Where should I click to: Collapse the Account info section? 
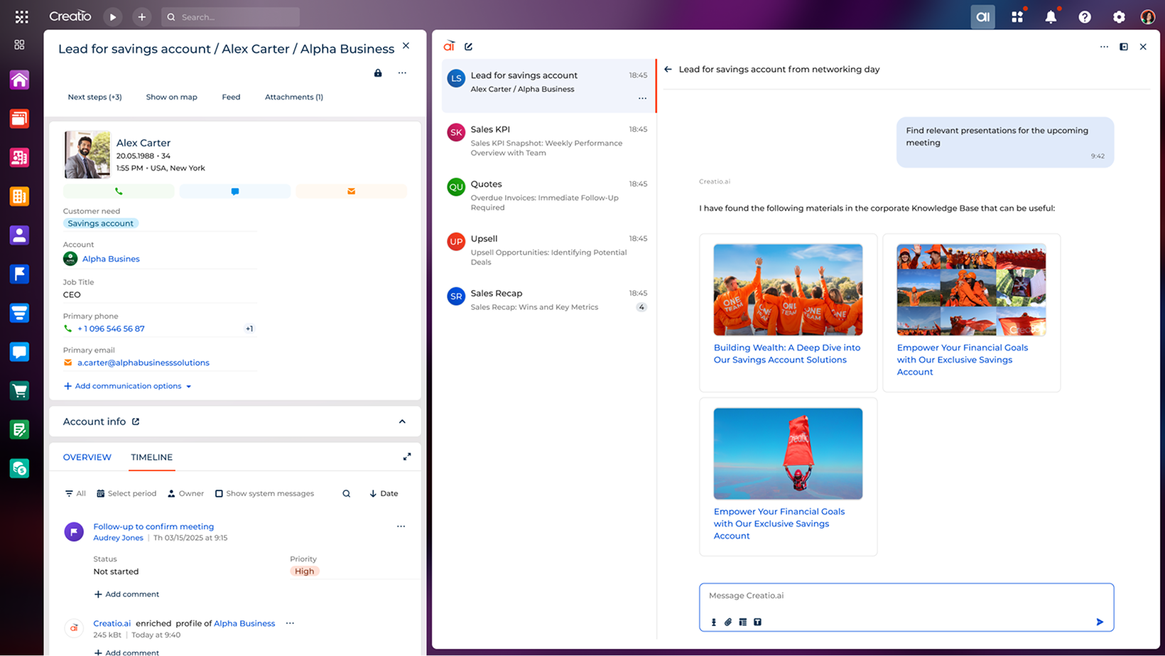pyautogui.click(x=402, y=421)
